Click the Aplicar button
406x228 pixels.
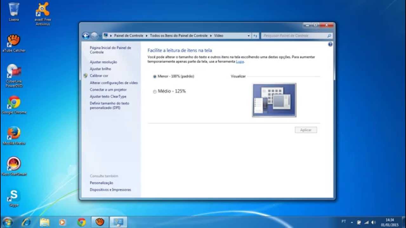click(x=306, y=130)
